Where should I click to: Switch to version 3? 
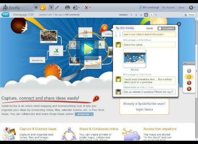pos(141,15)
